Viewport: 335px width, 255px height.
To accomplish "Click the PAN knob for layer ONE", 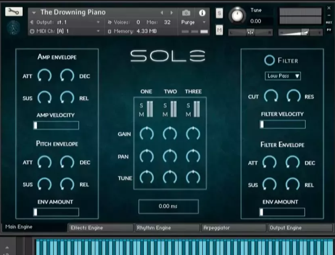I will (x=146, y=156).
